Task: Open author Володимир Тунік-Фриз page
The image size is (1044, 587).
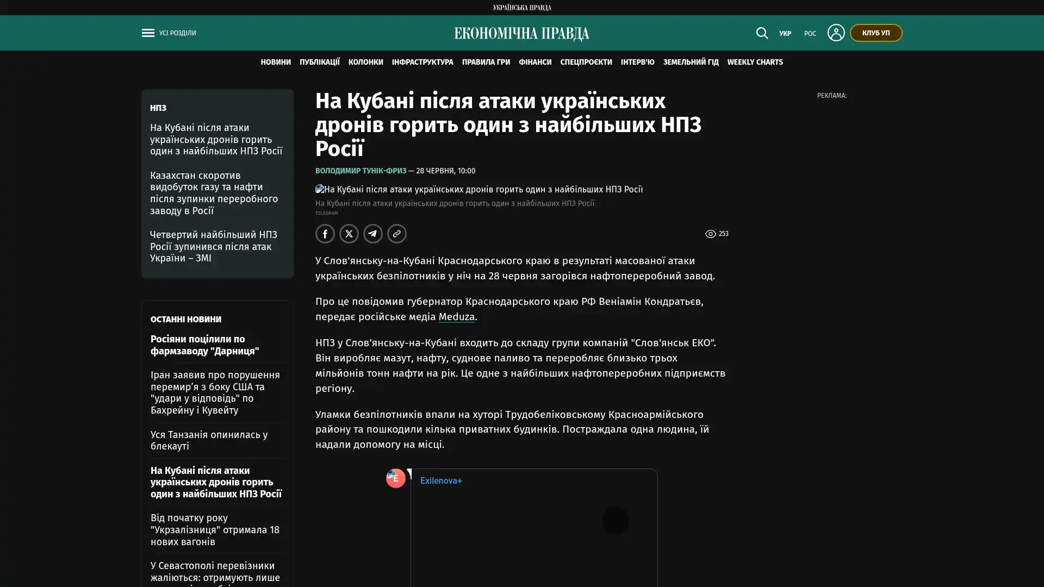Action: click(x=361, y=171)
